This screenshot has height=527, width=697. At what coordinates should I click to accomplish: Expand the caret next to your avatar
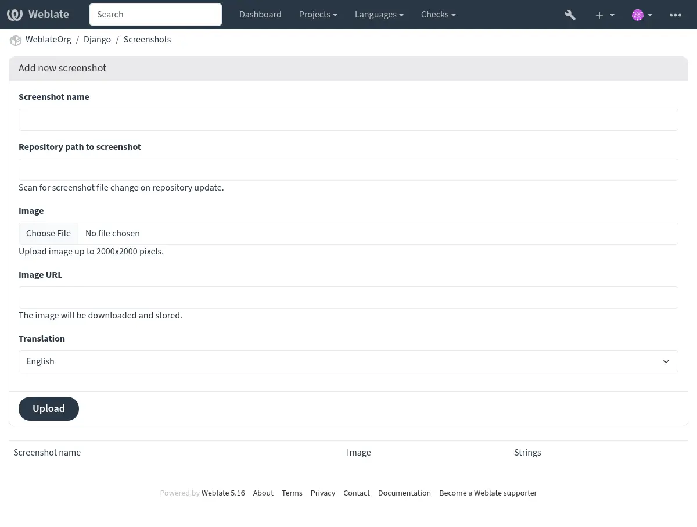[x=650, y=15]
